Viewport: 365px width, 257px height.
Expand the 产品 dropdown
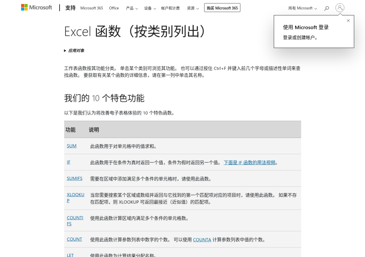132,9
